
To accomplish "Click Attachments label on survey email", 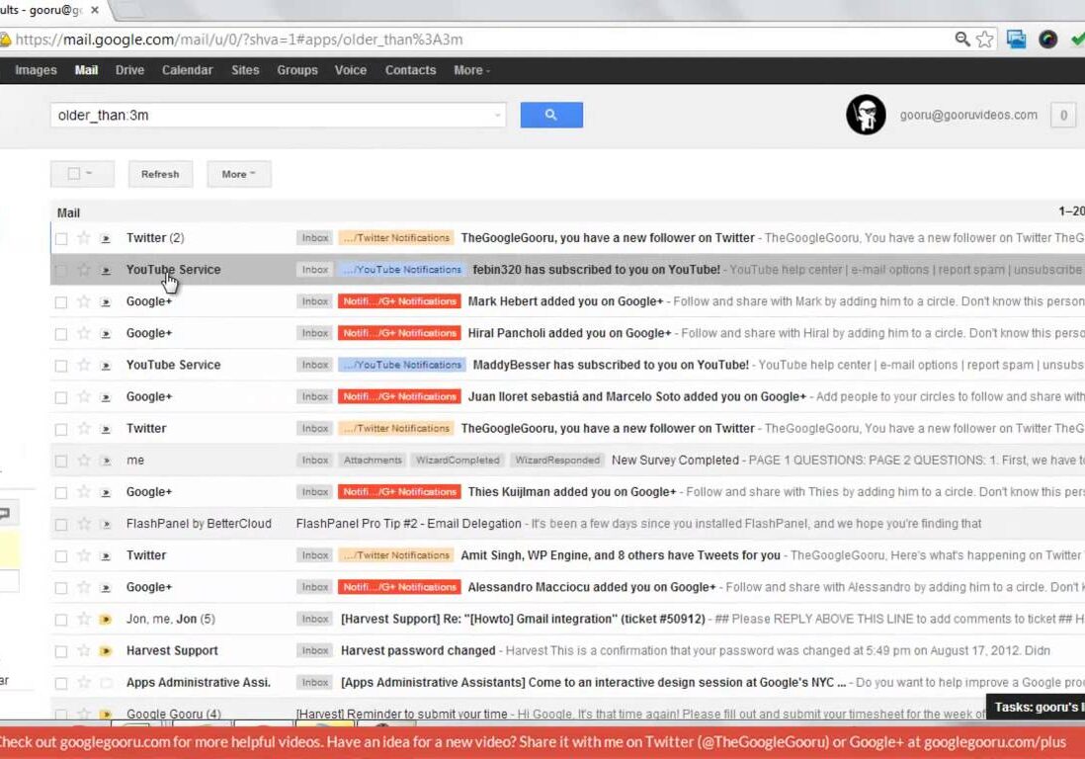I will tap(373, 461).
